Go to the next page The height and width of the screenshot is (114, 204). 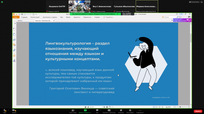(104, 107)
